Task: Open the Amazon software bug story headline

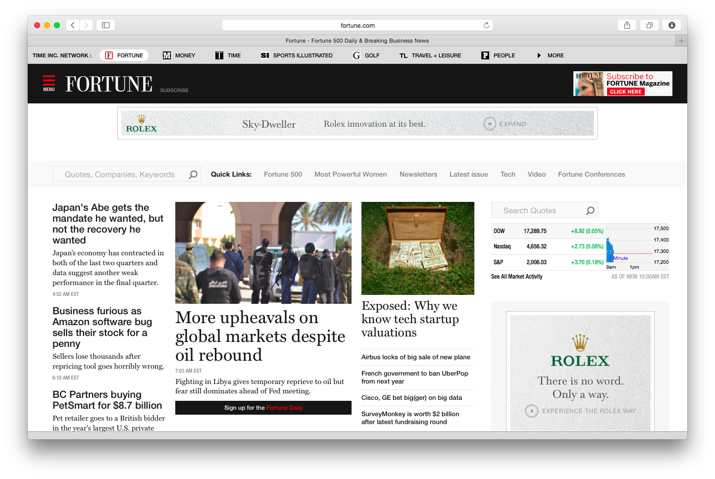Action: point(102,327)
